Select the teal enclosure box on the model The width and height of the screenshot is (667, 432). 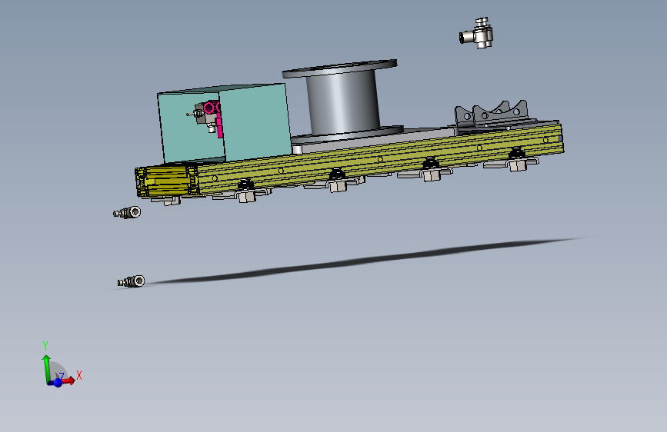255,123
